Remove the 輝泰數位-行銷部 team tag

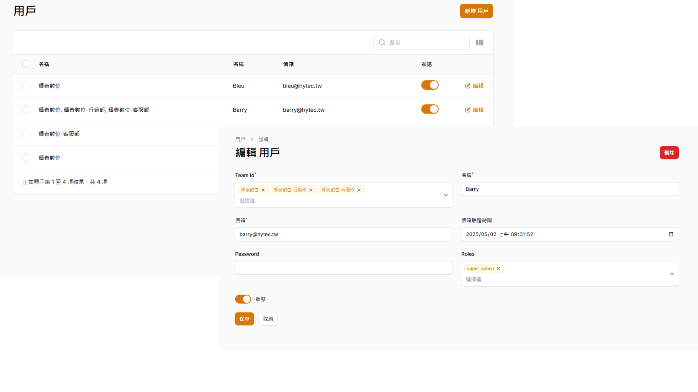[x=311, y=190]
